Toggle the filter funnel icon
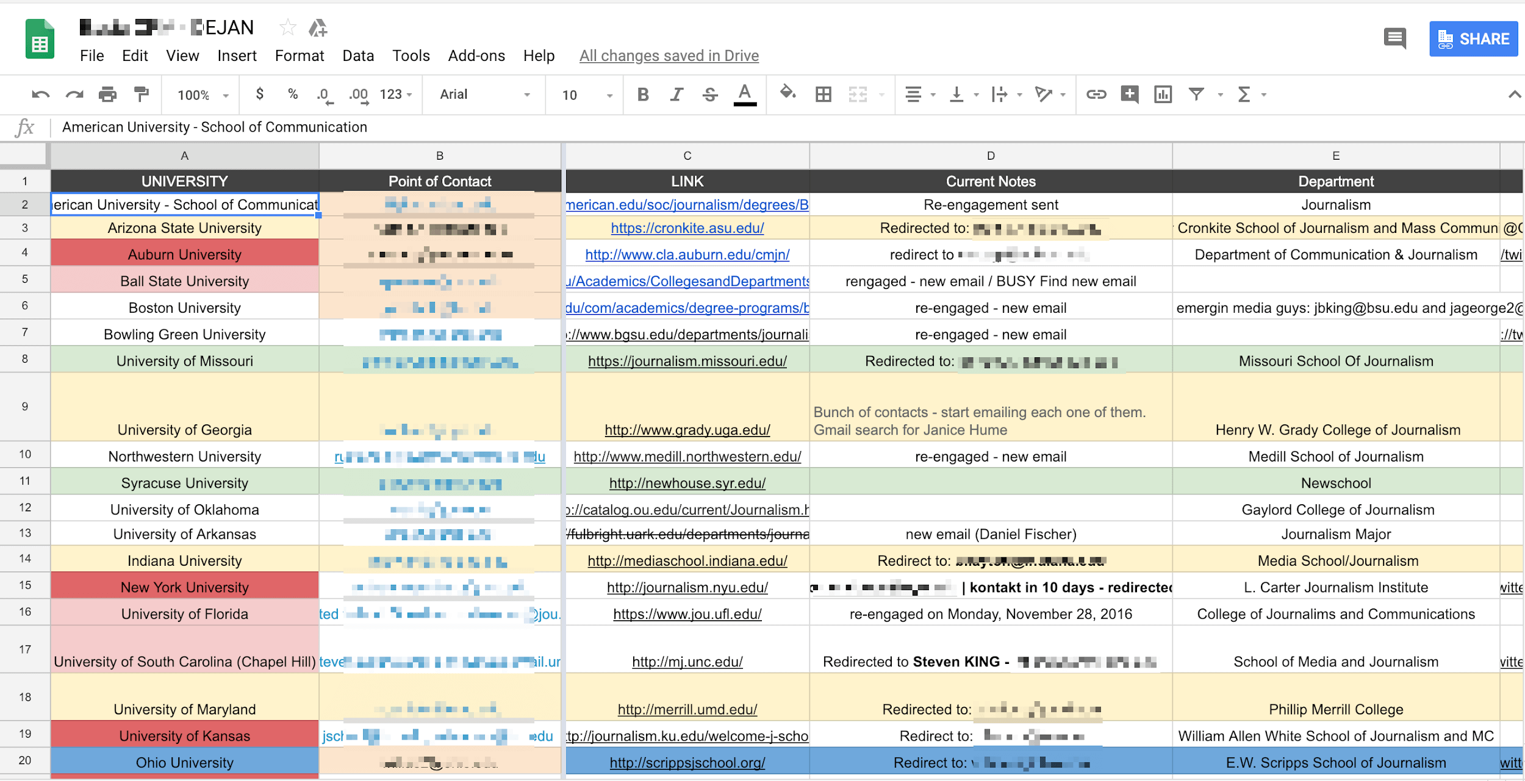 pos(1196,95)
